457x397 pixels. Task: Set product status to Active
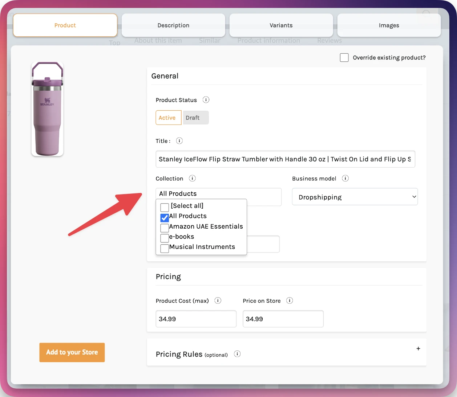(169, 118)
